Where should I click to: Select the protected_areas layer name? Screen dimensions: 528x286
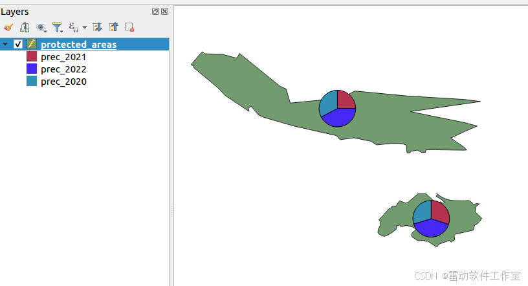click(x=79, y=45)
